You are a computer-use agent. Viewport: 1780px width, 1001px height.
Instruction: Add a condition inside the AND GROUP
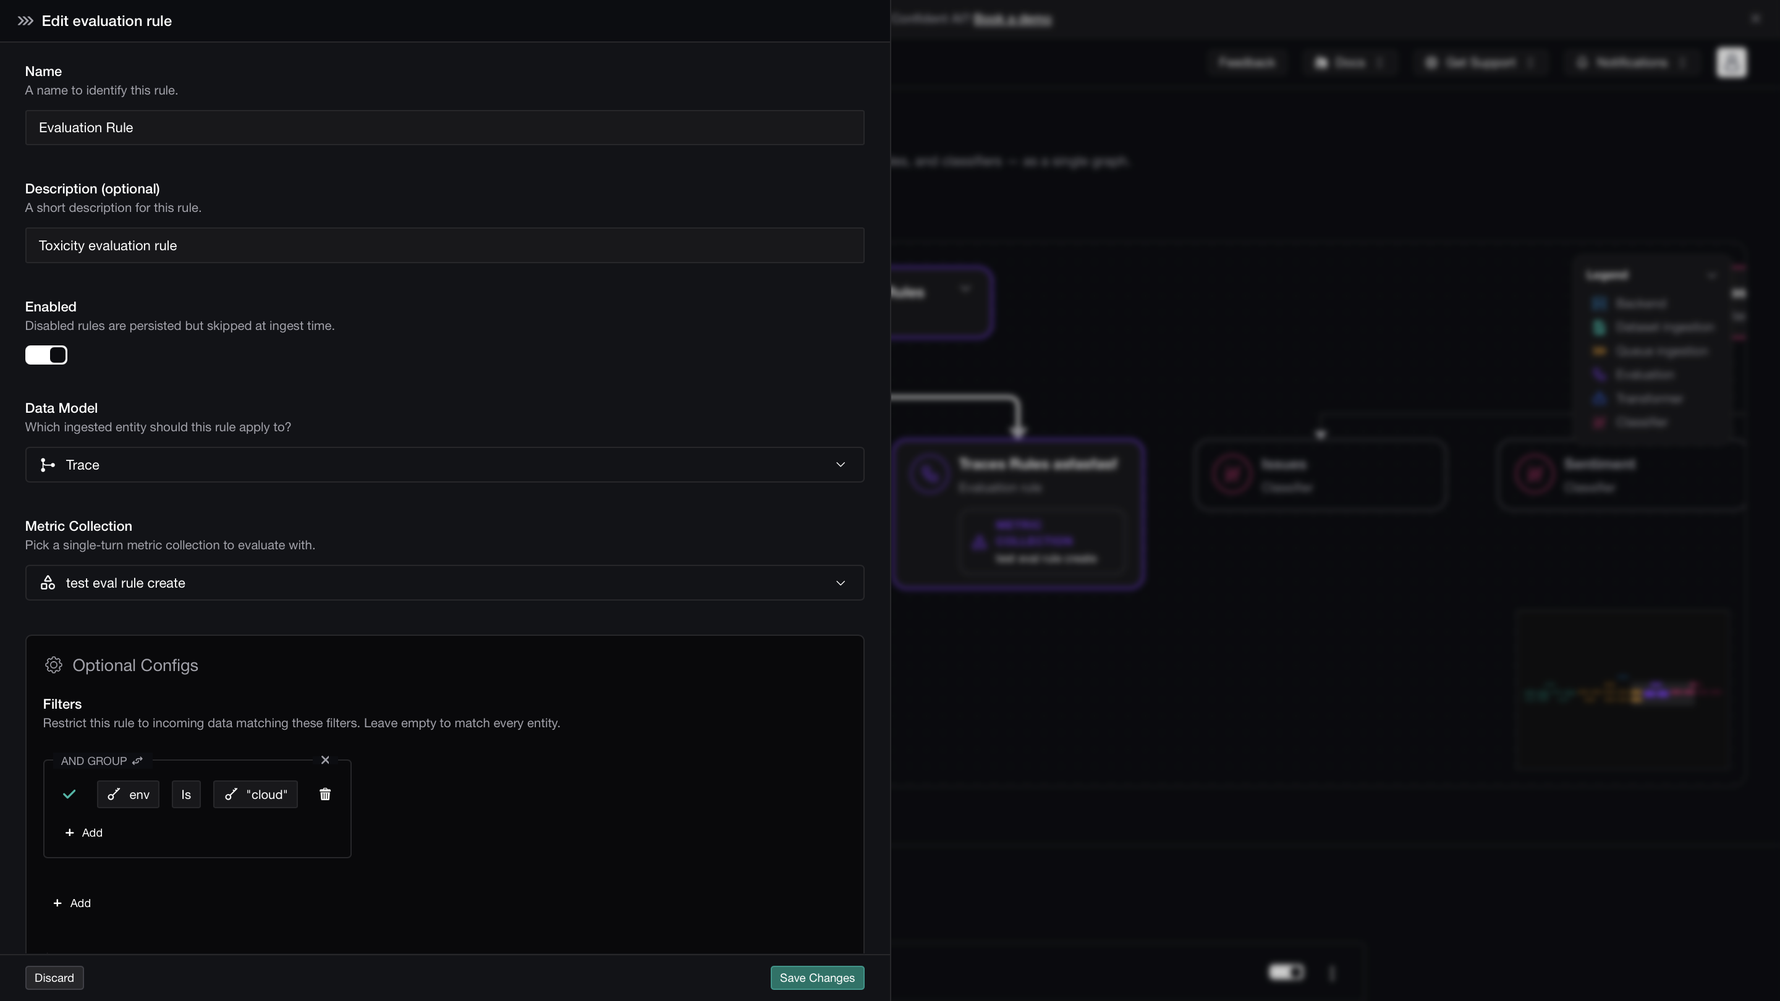pyautogui.click(x=83, y=832)
